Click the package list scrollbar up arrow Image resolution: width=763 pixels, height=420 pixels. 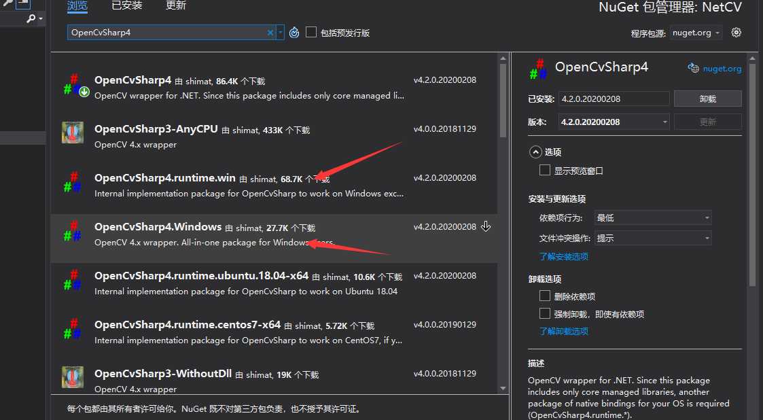503,58
